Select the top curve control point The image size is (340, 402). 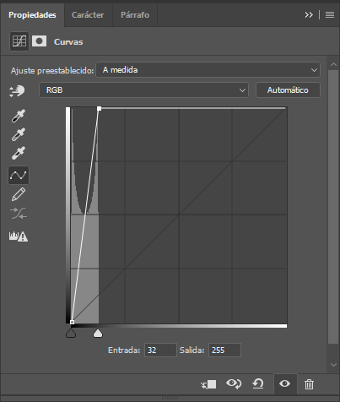click(x=99, y=108)
